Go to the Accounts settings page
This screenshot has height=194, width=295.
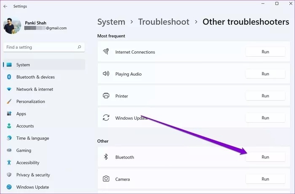tap(25, 126)
